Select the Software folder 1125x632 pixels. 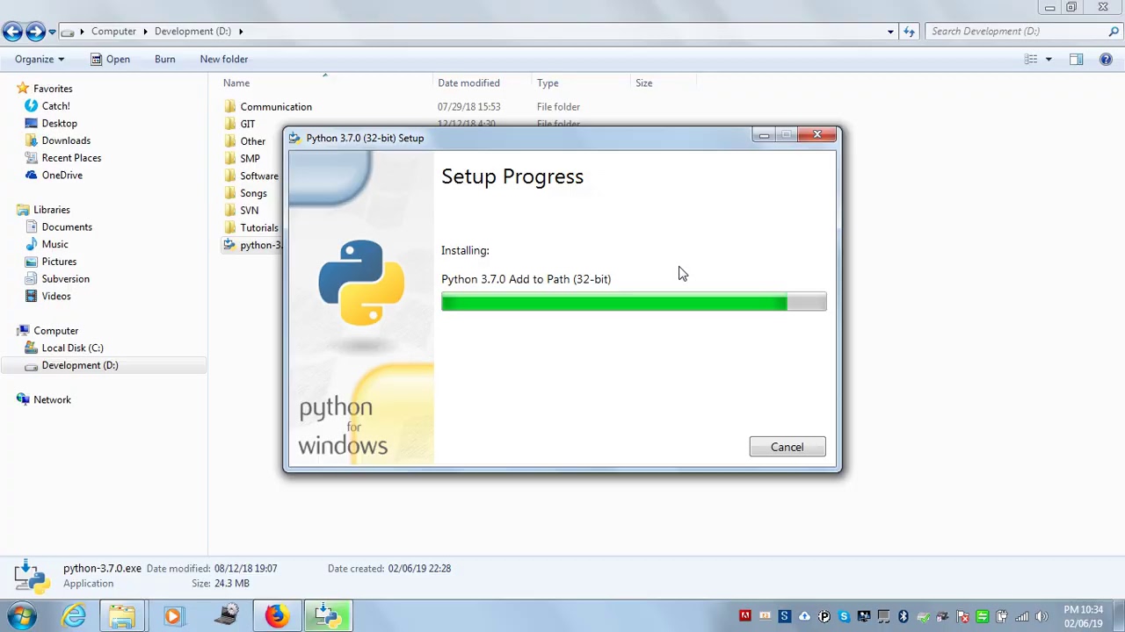pyautogui.click(x=258, y=176)
